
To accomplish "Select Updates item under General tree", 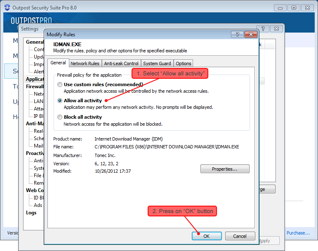I will (x=38, y=57).
